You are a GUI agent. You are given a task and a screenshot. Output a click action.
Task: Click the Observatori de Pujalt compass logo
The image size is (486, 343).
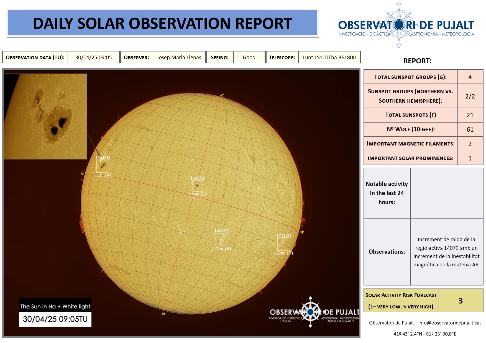click(399, 25)
